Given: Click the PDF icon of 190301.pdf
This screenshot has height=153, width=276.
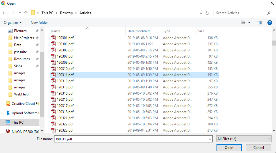Looking at the screenshot, I should pyautogui.click(x=53, y=38).
